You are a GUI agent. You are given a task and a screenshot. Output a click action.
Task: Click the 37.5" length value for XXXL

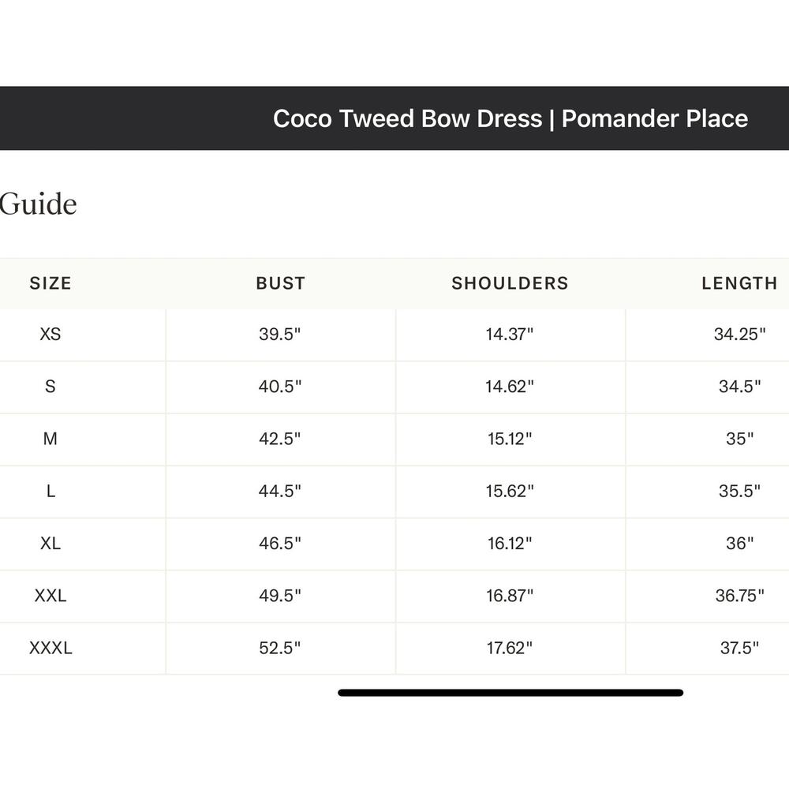point(739,648)
